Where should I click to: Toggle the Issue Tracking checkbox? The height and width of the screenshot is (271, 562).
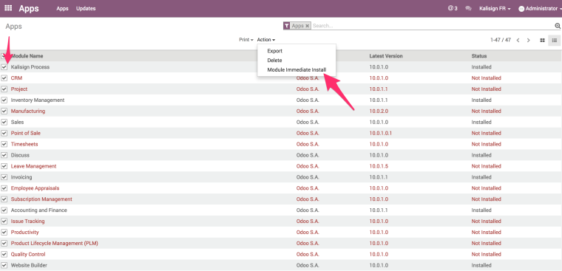pos(4,222)
